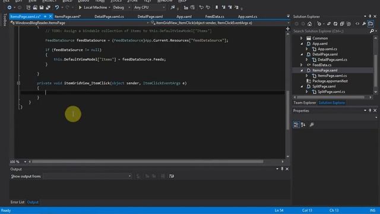Click the editor horizontal scrollbar

148,162
